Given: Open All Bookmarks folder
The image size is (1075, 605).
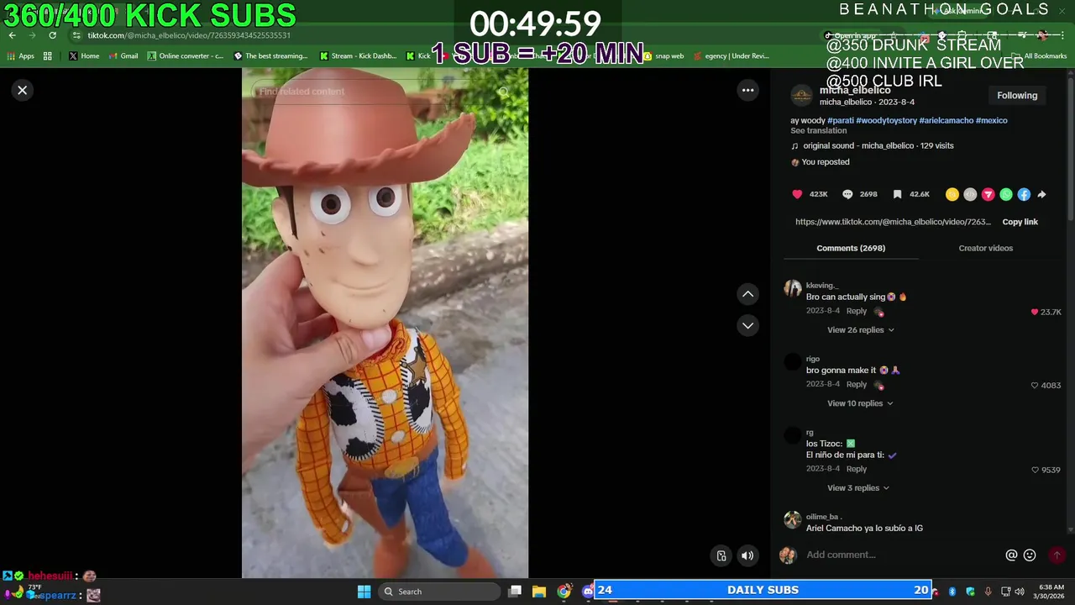Looking at the screenshot, I should pyautogui.click(x=1040, y=56).
